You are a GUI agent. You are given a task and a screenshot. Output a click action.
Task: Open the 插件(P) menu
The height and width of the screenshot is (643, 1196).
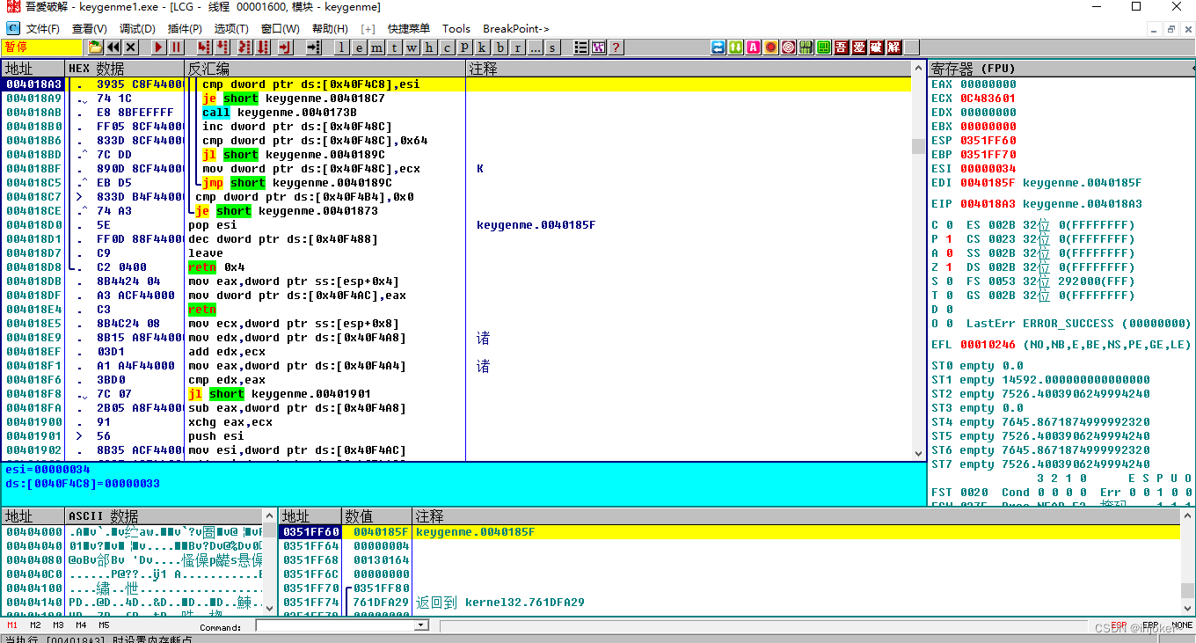(185, 29)
